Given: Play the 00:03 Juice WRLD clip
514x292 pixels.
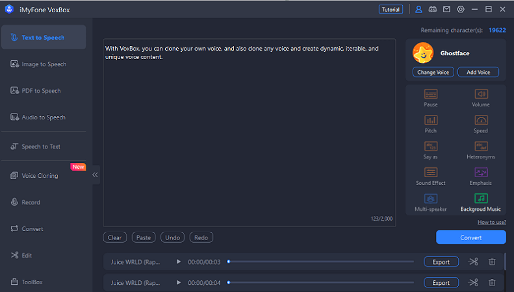Looking at the screenshot, I should [x=179, y=262].
